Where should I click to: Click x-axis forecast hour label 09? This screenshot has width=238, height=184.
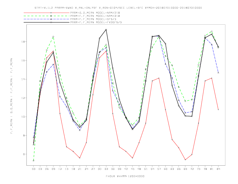coord(53,169)
